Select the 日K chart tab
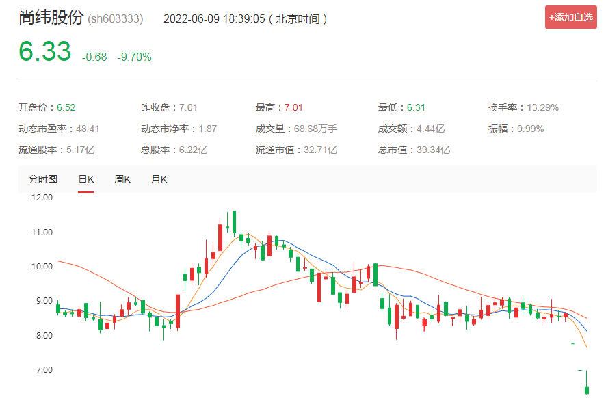 (x=85, y=179)
